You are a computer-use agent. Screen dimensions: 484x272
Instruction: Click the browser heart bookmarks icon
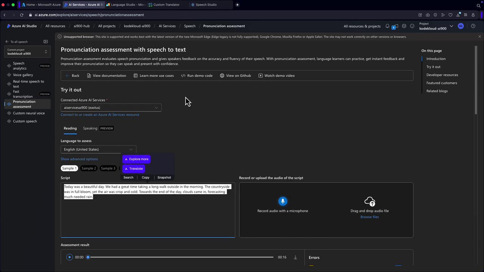(450, 15)
